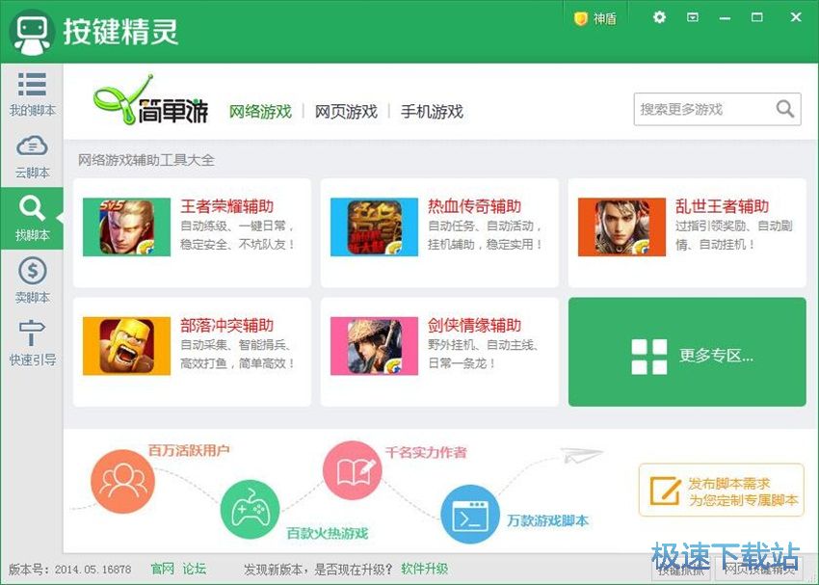Click the 发布脚本需求 text
This screenshot has height=585, width=819.
click(728, 483)
